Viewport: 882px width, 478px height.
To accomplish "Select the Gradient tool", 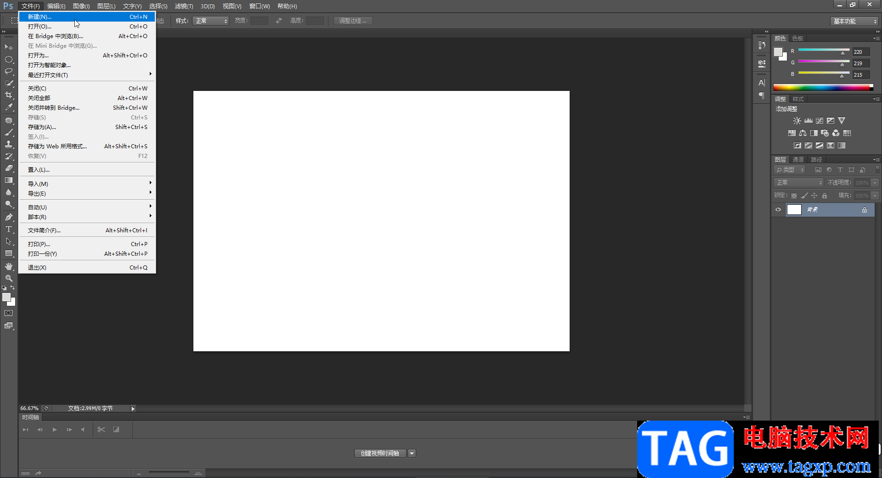I will (x=9, y=180).
